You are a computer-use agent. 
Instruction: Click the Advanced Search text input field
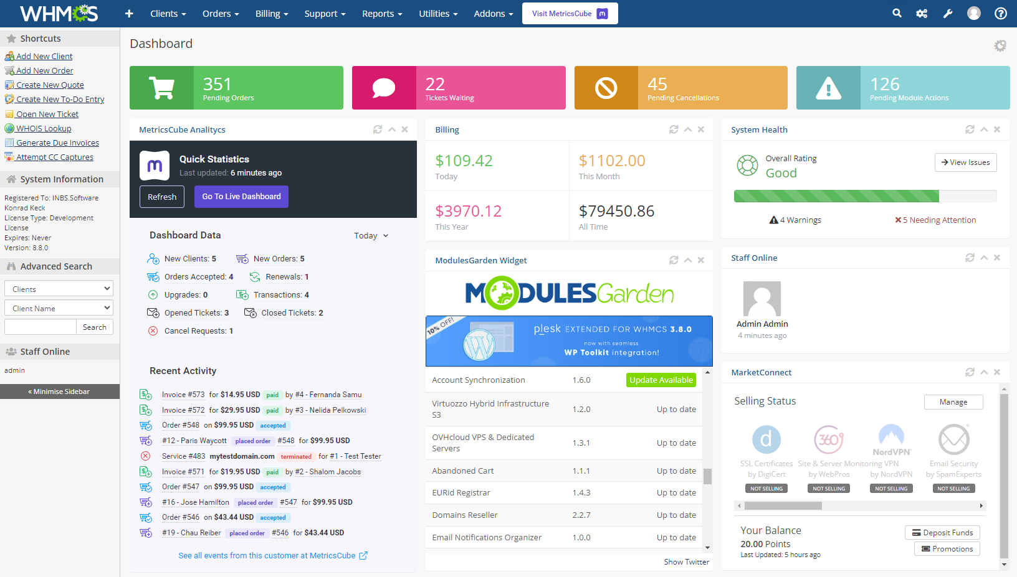[41, 327]
